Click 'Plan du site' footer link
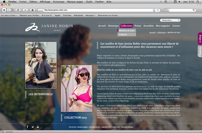Viewport: 202px width, 133px height. pos(72,127)
